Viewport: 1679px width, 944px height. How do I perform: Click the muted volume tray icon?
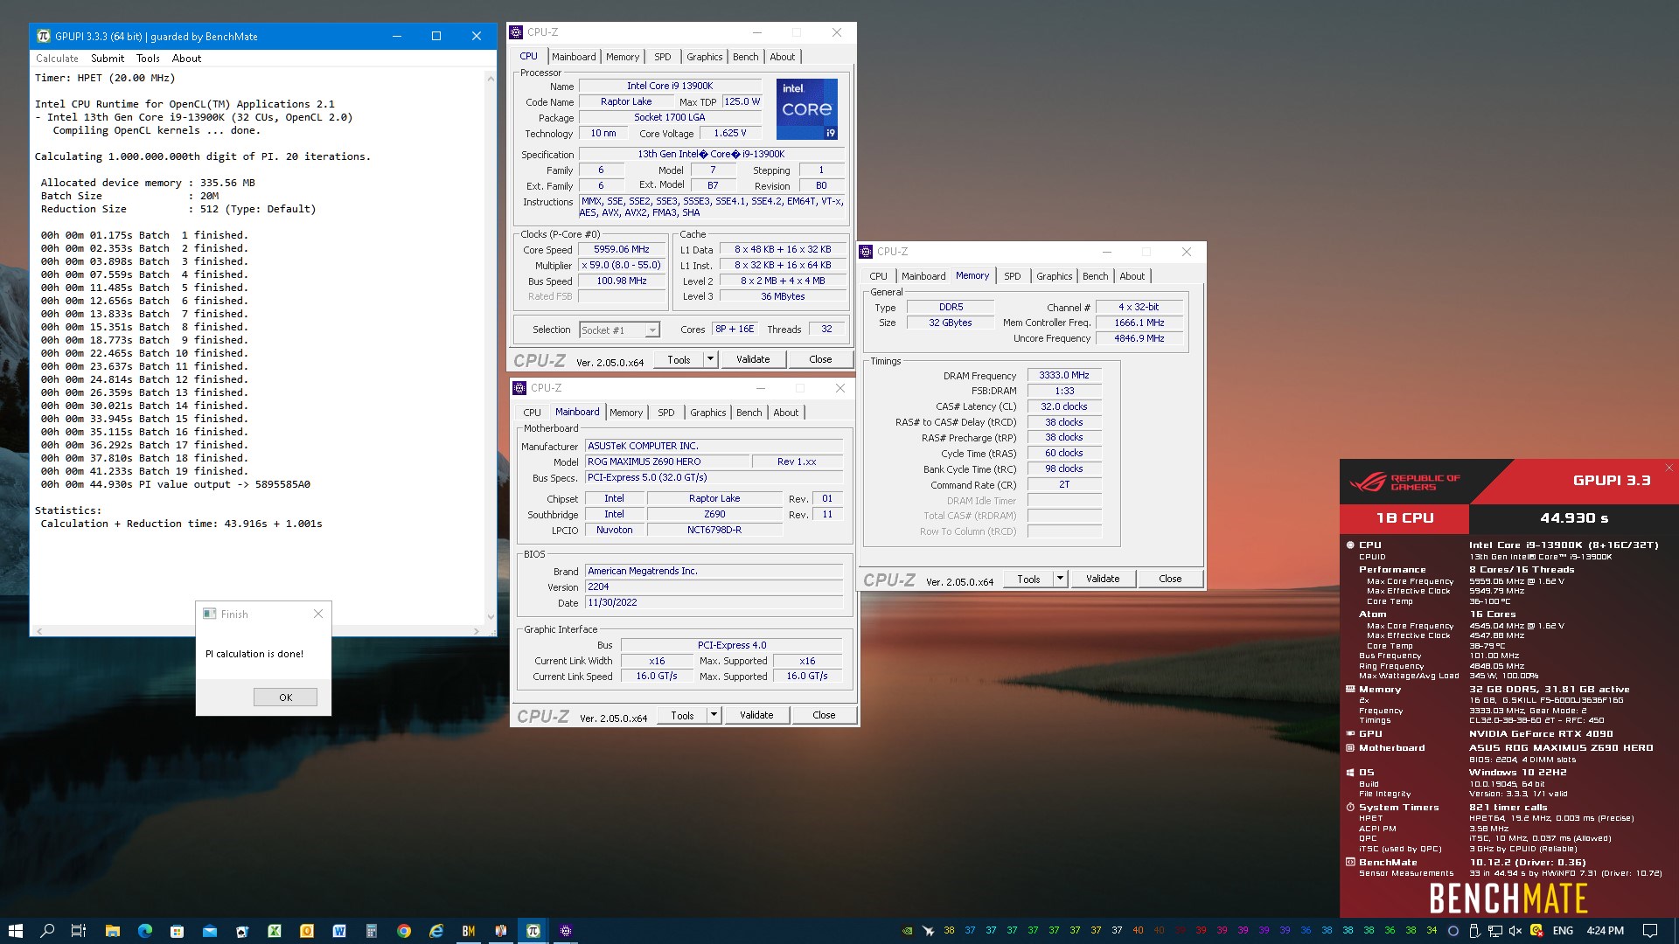point(1515,931)
